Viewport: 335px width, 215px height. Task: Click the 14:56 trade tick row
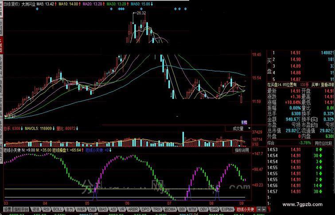300,185
